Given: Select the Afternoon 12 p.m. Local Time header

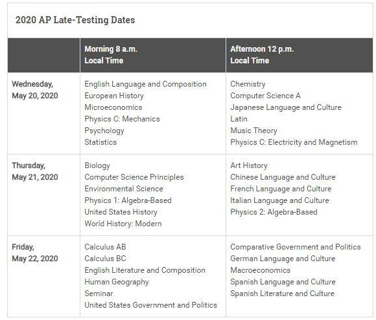Looking at the screenshot, I should pos(262,55).
